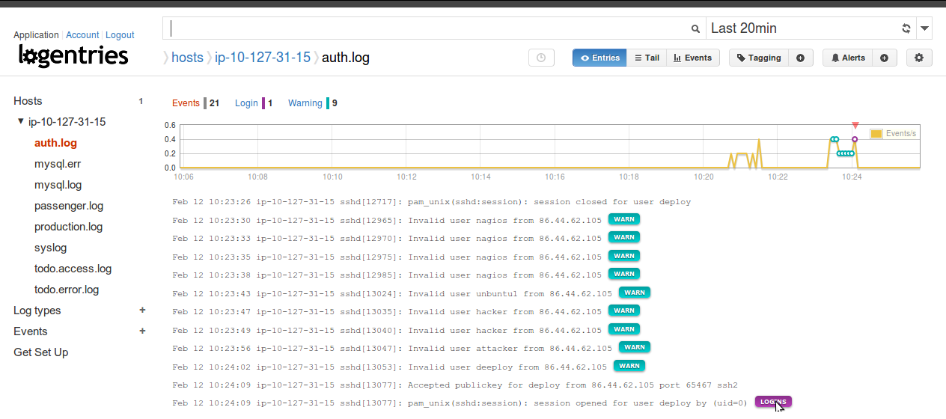Image resolution: width=946 pixels, height=419 pixels.
Task: Open mysql.err log in sidebar
Action: (x=58, y=164)
